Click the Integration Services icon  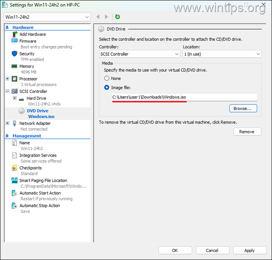tap(14, 156)
